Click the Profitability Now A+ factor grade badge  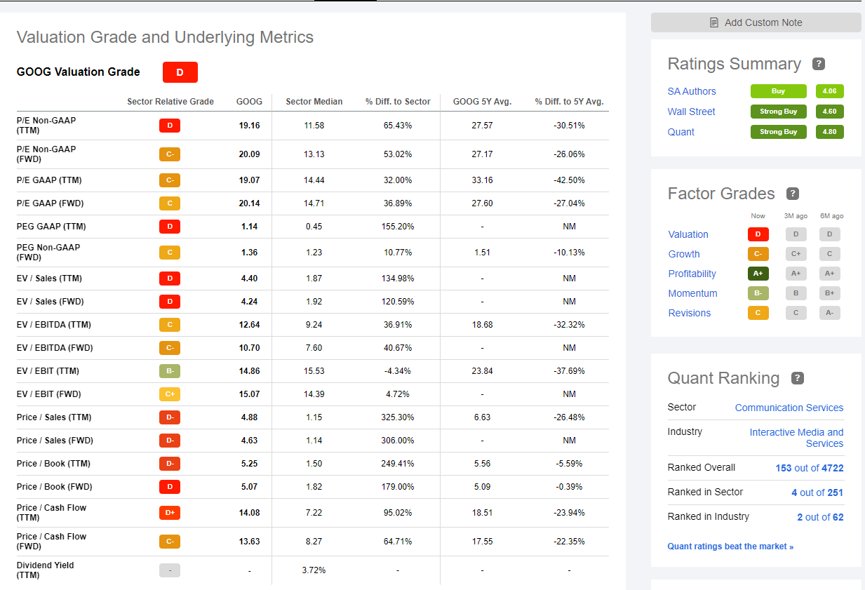758,274
